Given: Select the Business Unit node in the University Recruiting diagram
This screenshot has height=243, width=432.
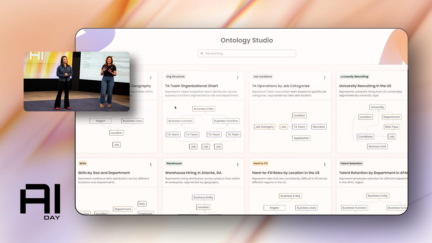Looking at the screenshot, I should tap(377, 146).
